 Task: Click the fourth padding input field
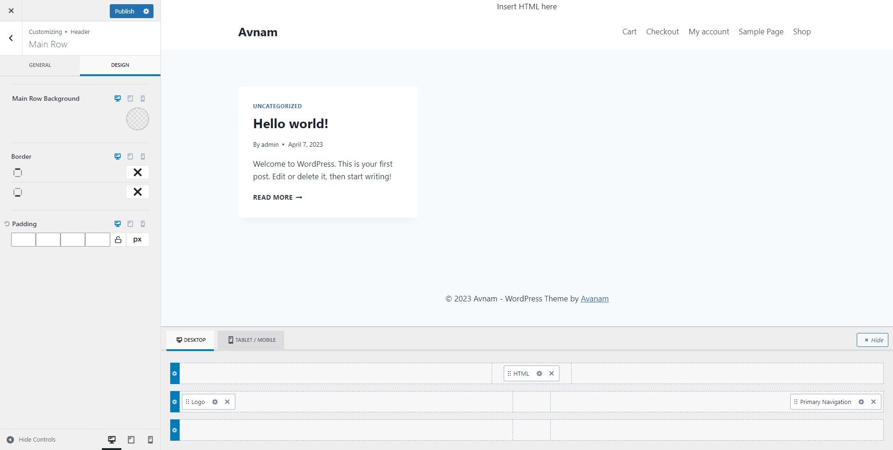98,240
